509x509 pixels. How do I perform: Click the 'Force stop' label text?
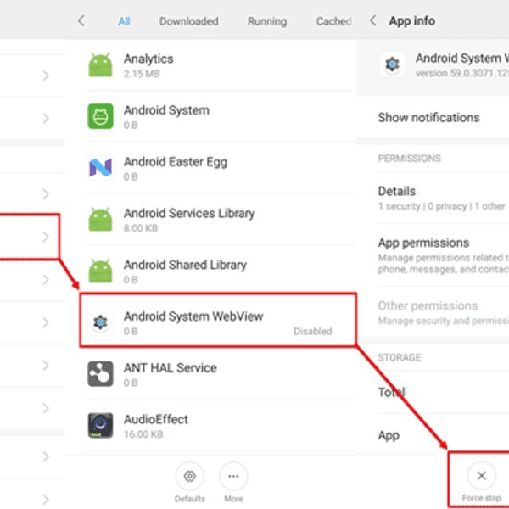[481, 498]
